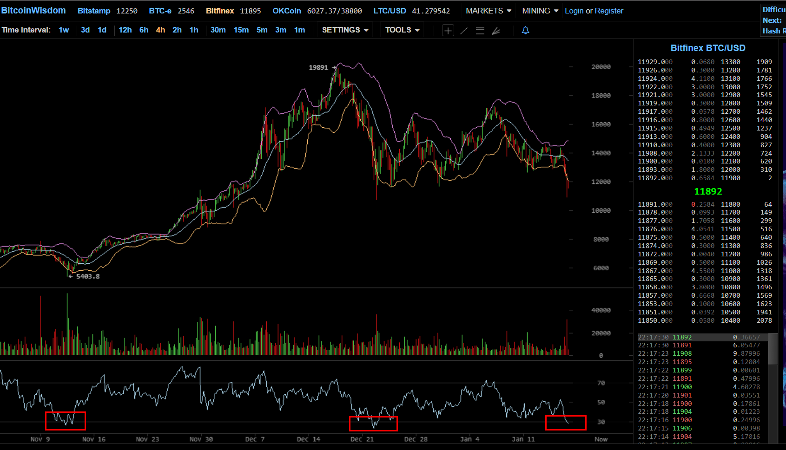The height and width of the screenshot is (450, 786).
Task: Click the 40000 volume axis label
Action: click(601, 310)
